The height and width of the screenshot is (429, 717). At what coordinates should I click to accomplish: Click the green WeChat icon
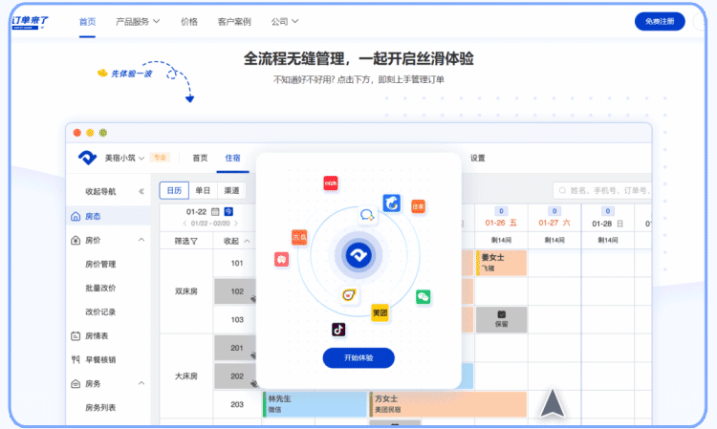(x=423, y=297)
